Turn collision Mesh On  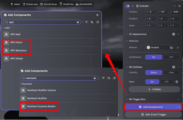[x=152, y=82]
